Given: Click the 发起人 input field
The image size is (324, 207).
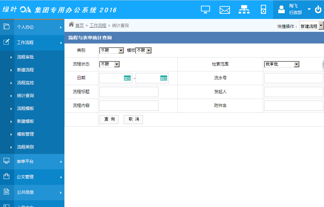Looking at the screenshot, I should 294,92.
